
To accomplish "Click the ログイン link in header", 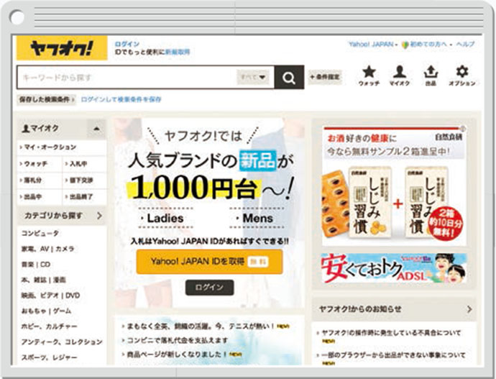I will coord(127,45).
